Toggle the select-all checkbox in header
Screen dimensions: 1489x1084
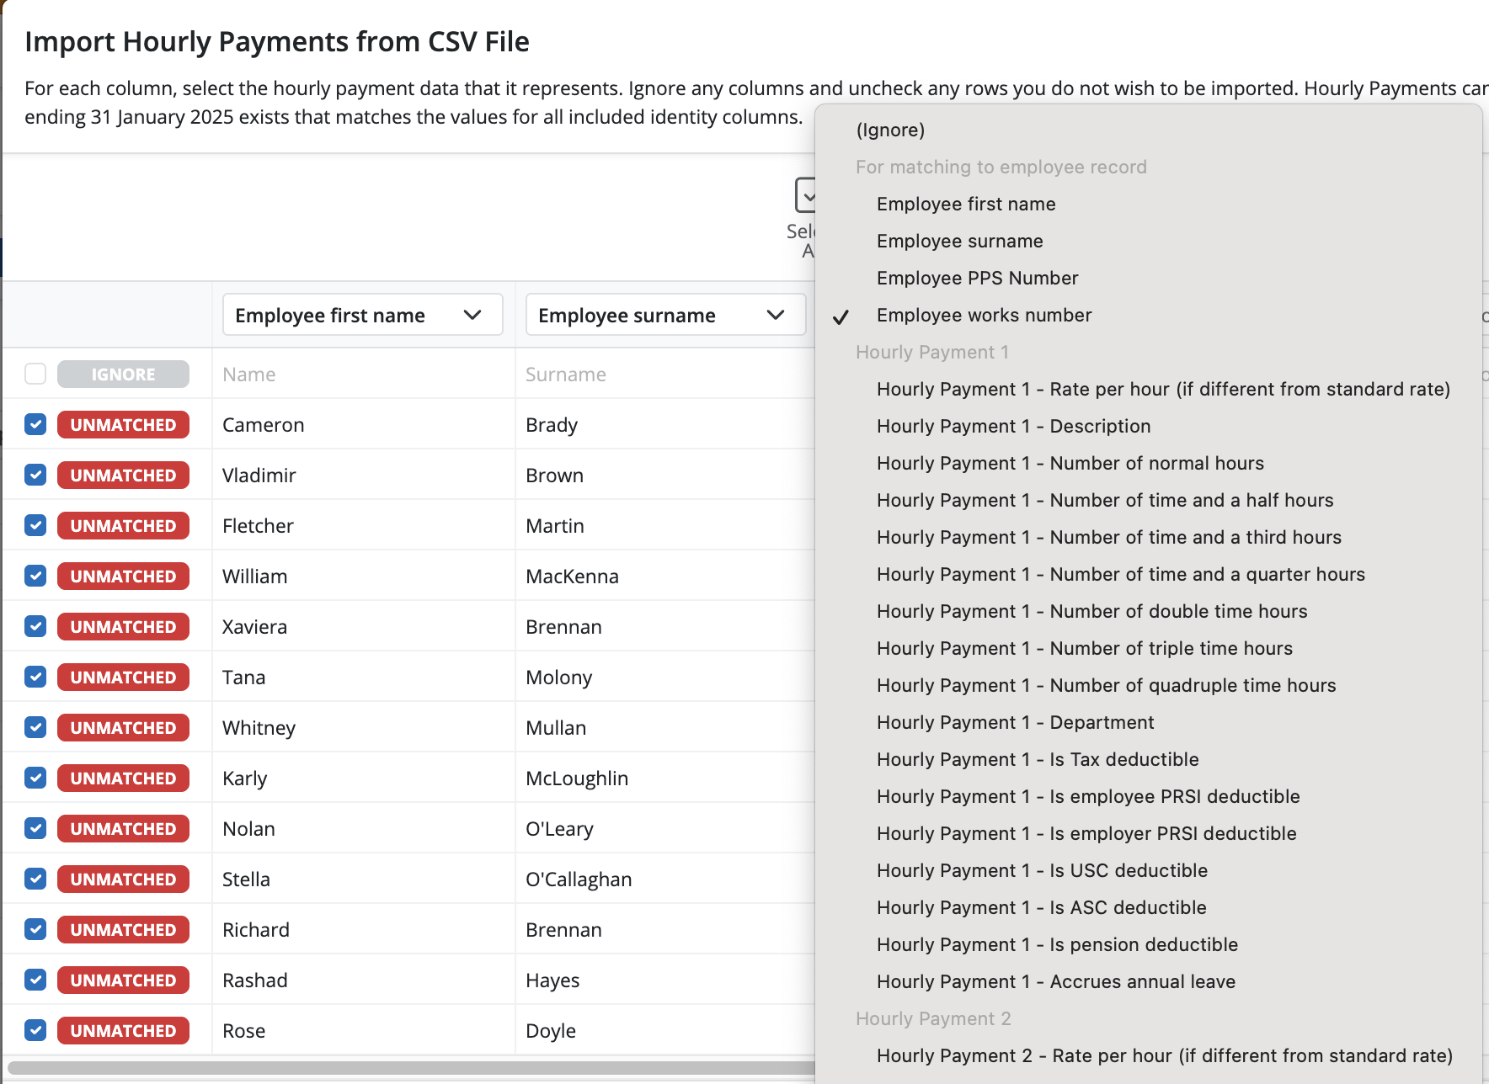pyautogui.click(x=35, y=373)
